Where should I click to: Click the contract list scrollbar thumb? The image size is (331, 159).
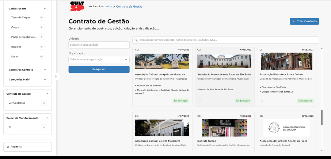click(322, 117)
